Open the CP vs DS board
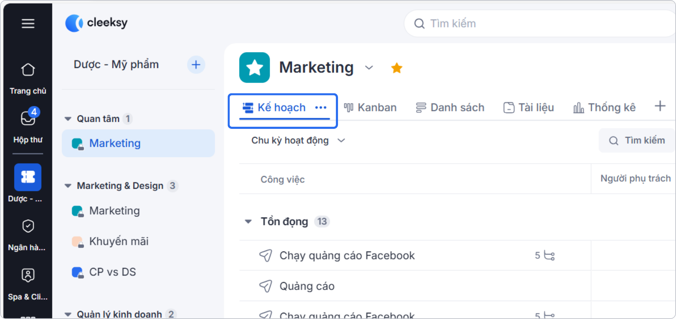The width and height of the screenshot is (676, 319). (x=112, y=271)
